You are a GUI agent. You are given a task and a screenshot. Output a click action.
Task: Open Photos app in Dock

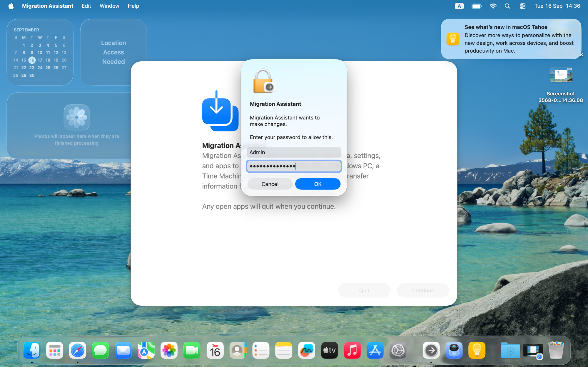(x=169, y=350)
